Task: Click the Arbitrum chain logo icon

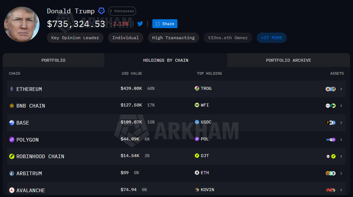Action: [x=12, y=173]
